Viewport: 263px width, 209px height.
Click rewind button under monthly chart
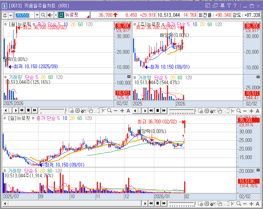click(x=22, y=110)
